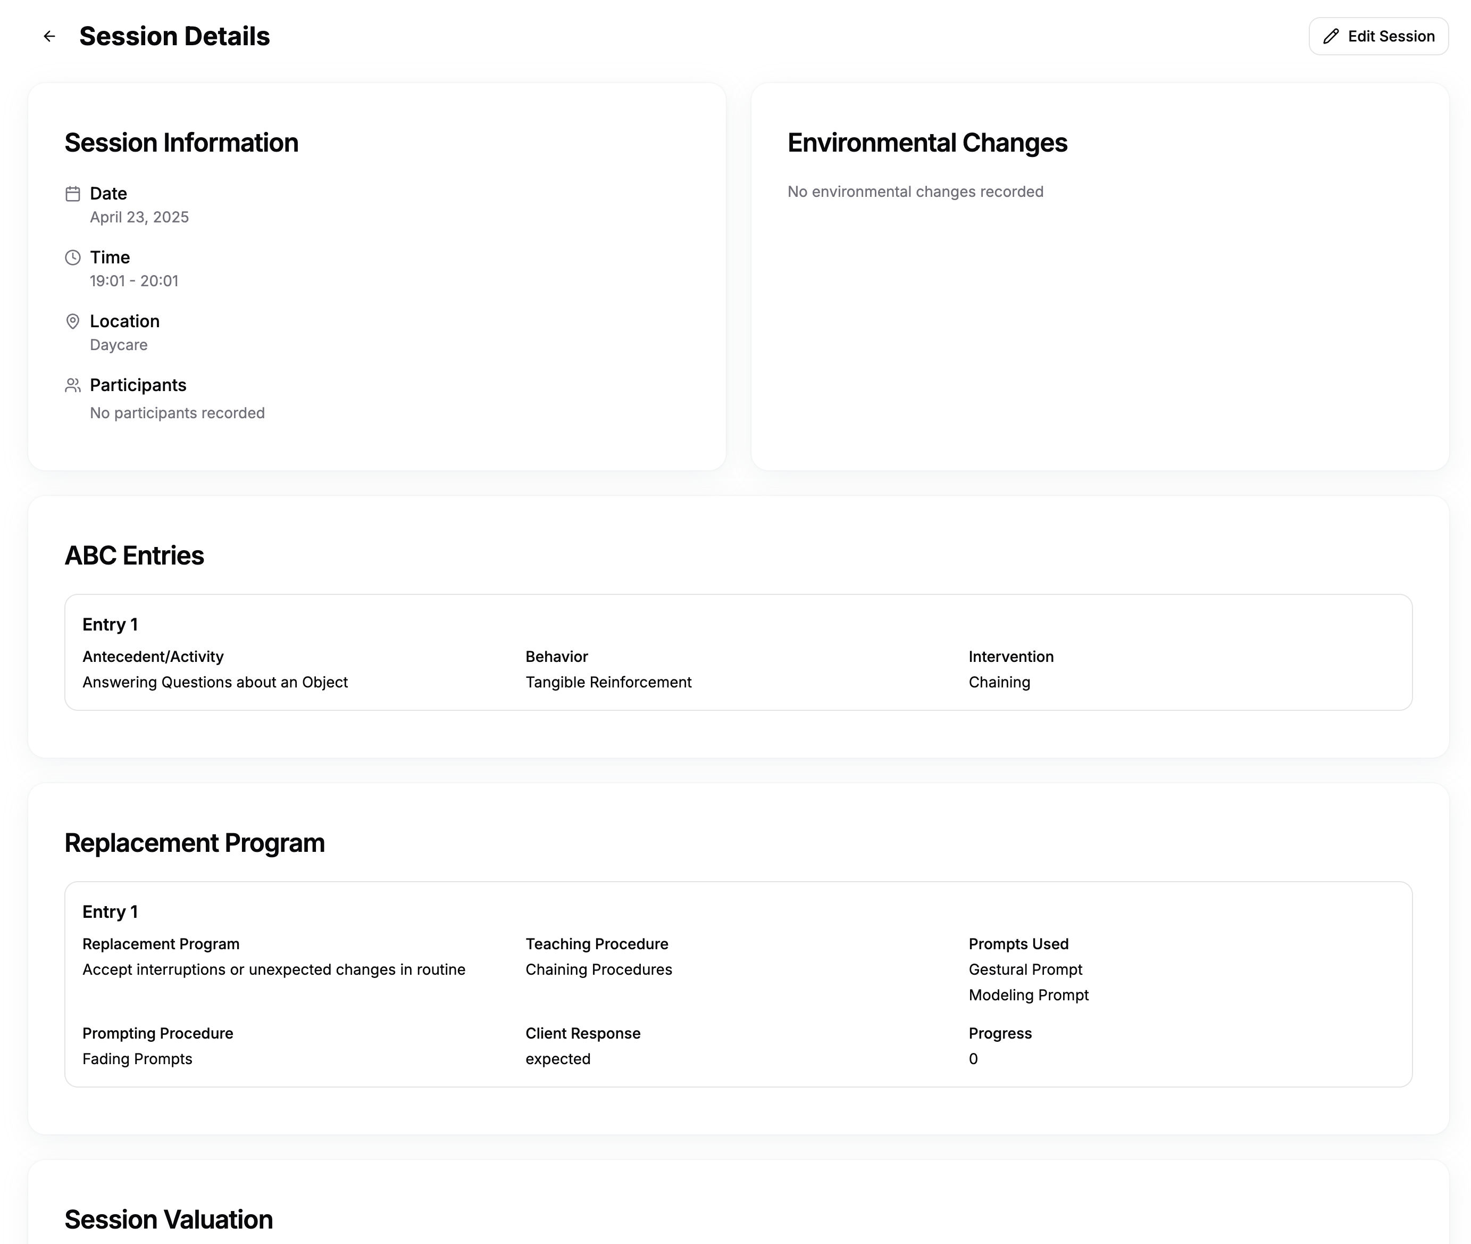Click the Environmental Changes heading
Image resolution: width=1471 pixels, height=1244 pixels.
click(x=927, y=143)
